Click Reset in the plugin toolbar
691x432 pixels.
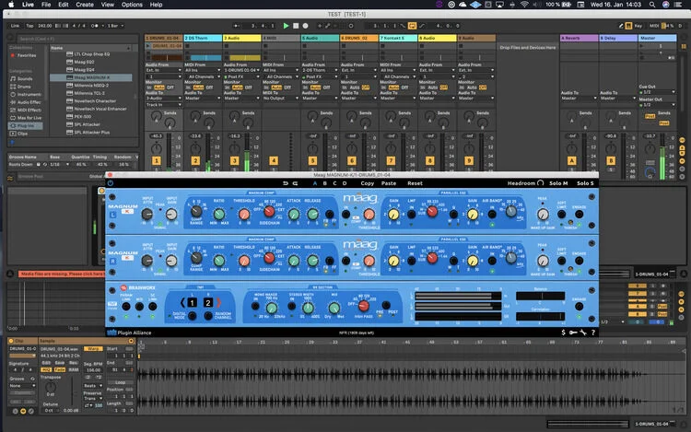point(415,183)
